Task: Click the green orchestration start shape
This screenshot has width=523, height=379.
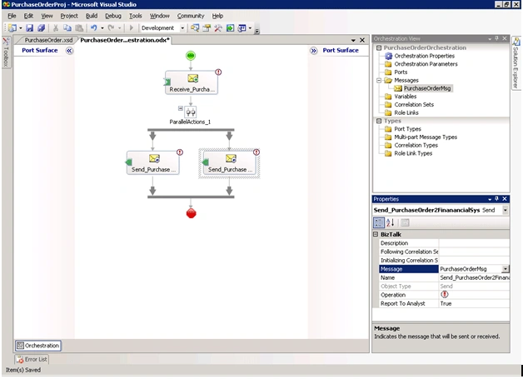Action: pos(191,56)
